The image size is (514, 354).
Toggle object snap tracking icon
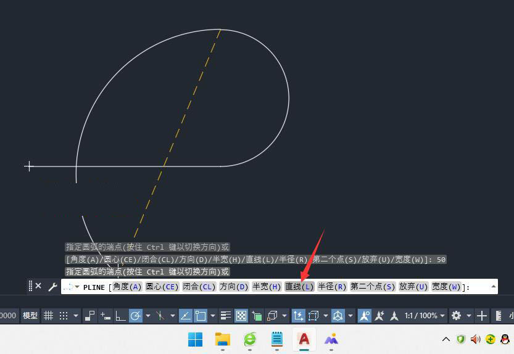(185, 316)
